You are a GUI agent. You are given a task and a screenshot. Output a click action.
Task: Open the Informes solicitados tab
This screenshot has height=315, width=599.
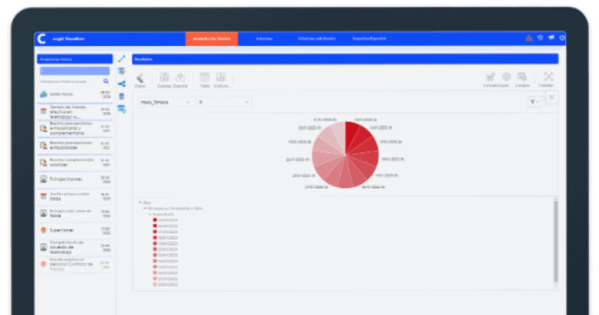point(317,38)
